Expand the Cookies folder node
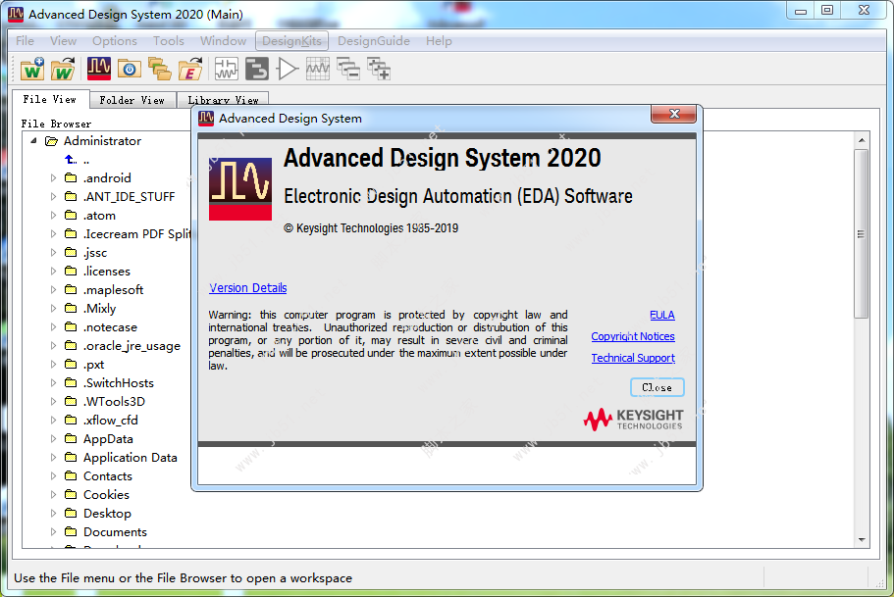Image resolution: width=894 pixels, height=597 pixels. point(53,494)
